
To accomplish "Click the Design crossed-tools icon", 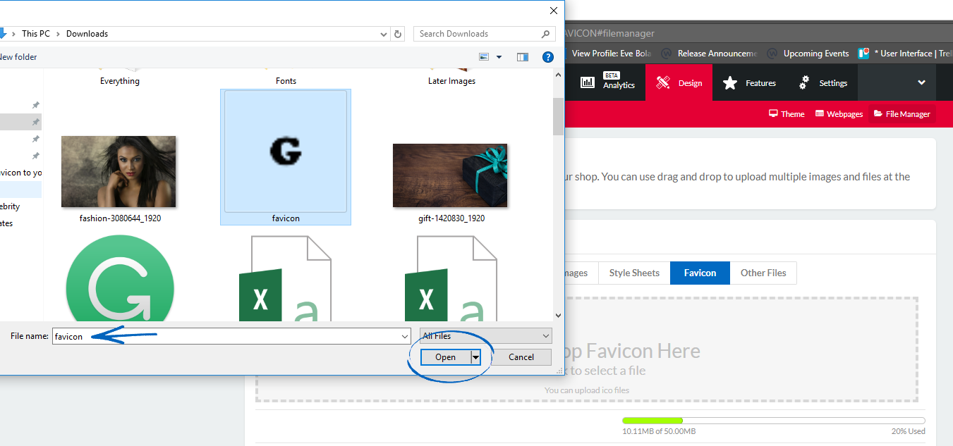I will (x=662, y=82).
